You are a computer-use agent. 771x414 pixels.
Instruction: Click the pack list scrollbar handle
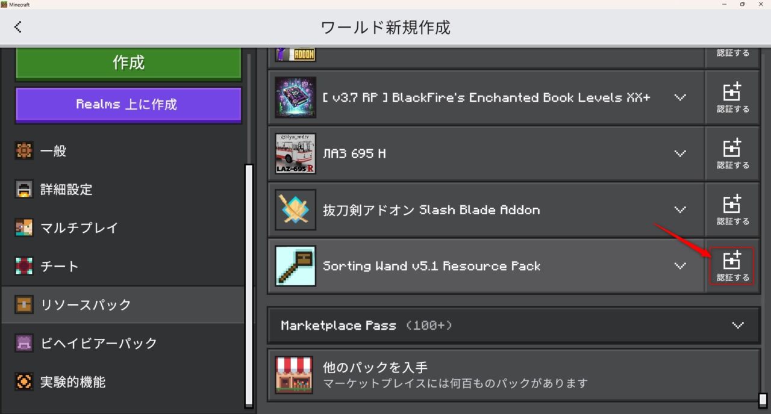tap(763, 400)
